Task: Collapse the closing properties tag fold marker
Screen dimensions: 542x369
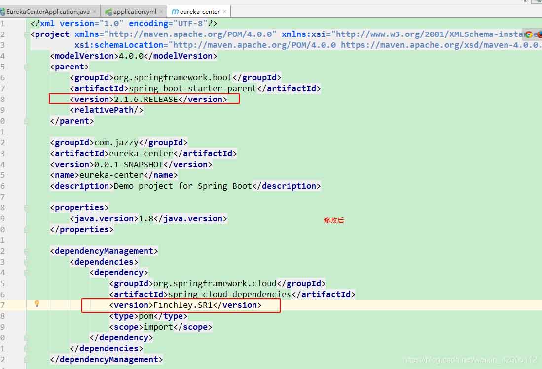Action: (x=26, y=229)
